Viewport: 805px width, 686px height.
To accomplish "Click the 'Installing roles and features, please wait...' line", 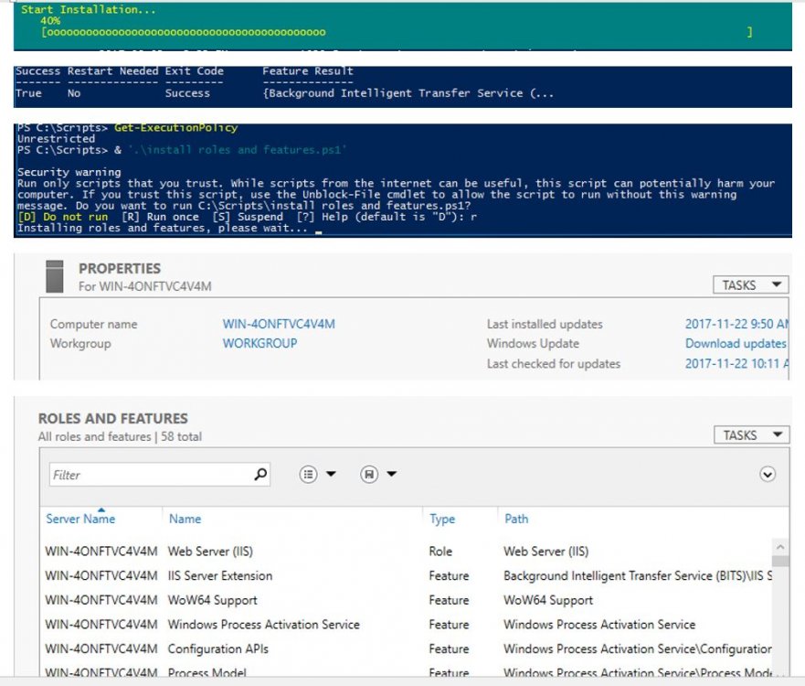I will (163, 228).
